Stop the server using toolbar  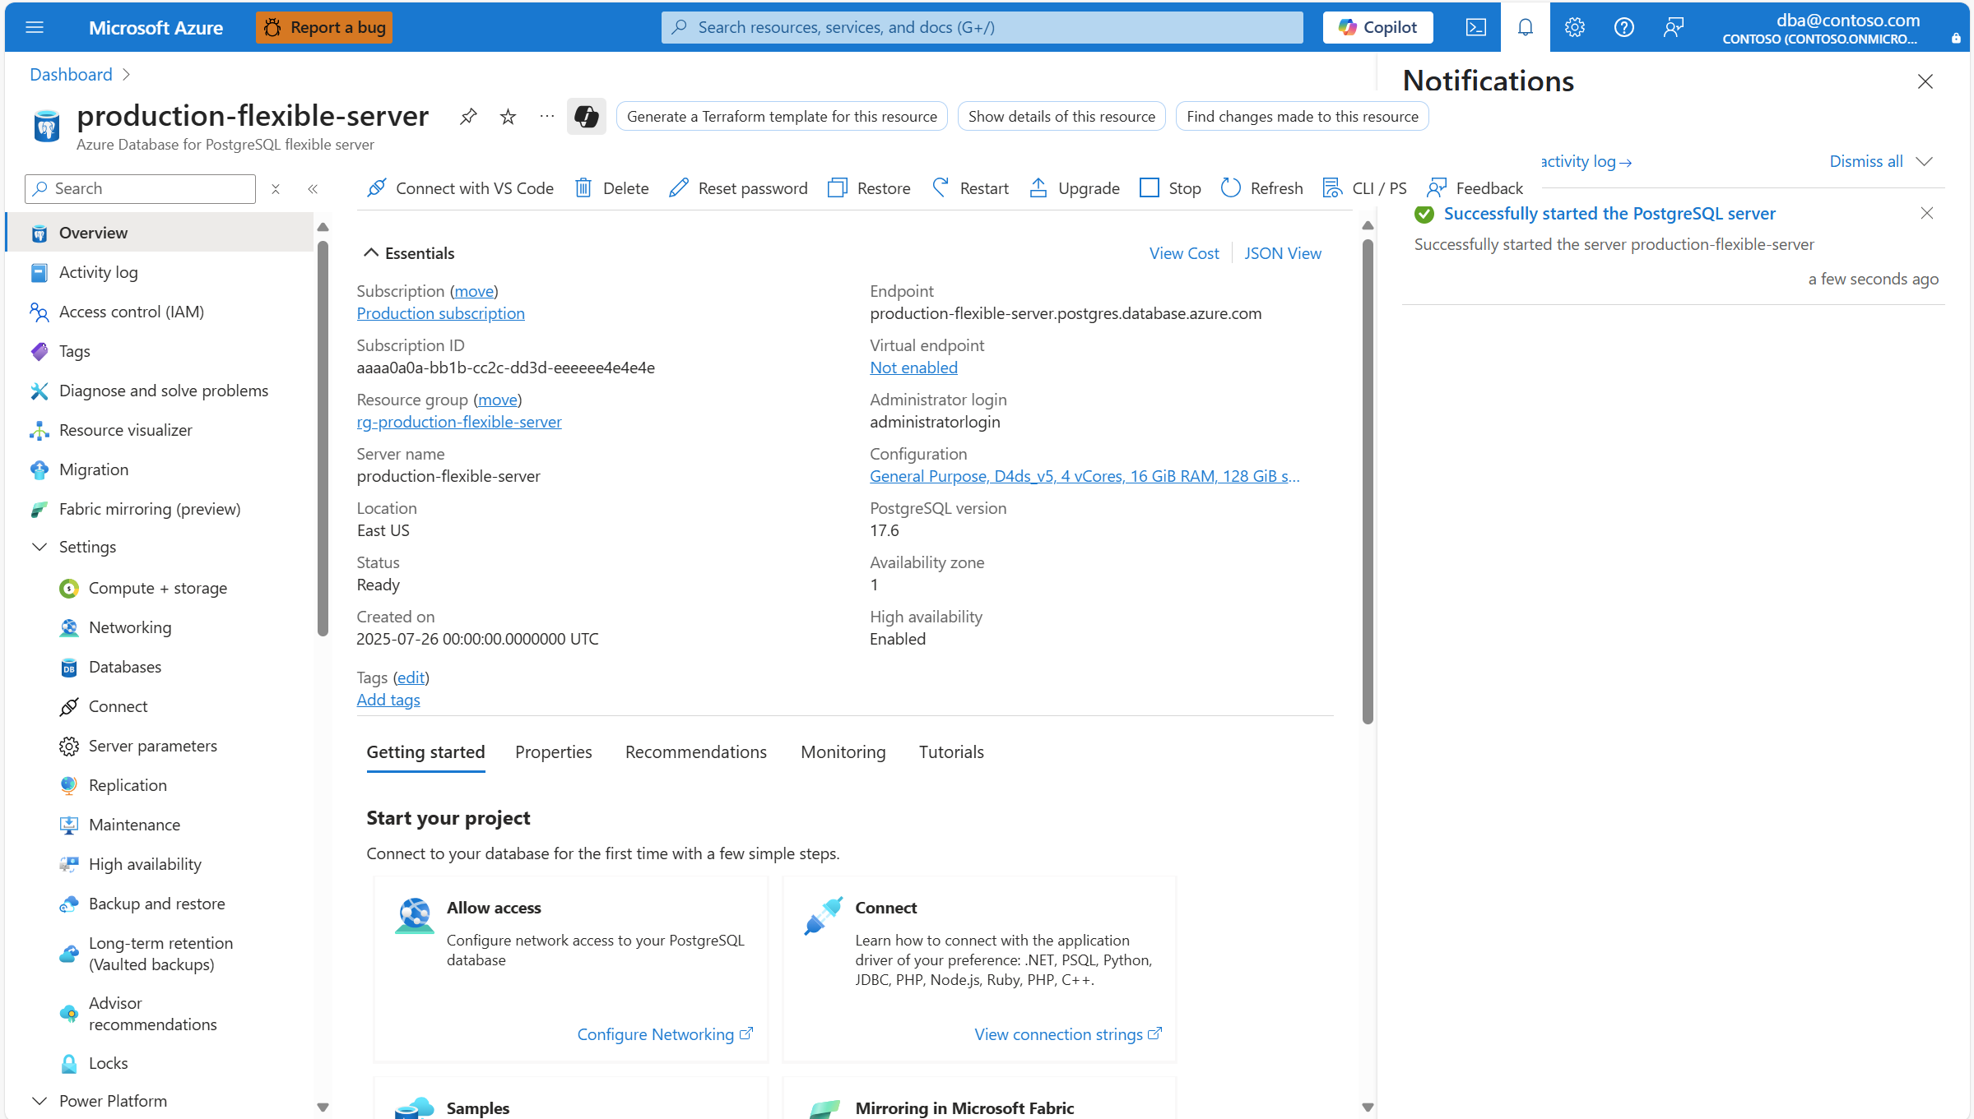coord(1170,188)
